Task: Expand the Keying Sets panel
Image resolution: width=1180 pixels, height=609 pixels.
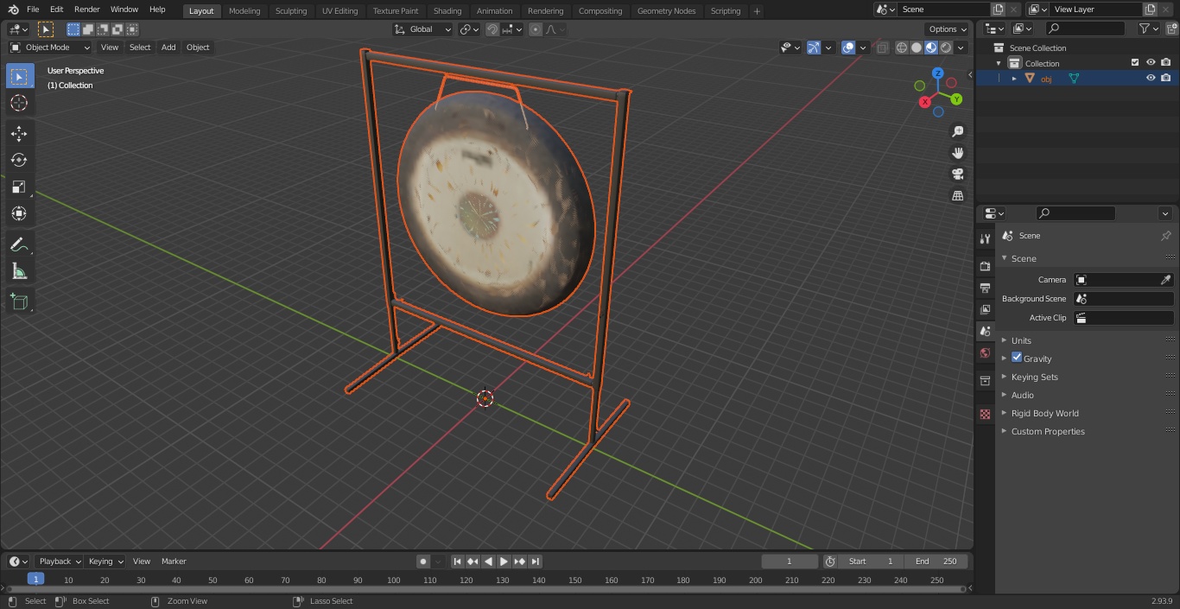Action: 1034,377
